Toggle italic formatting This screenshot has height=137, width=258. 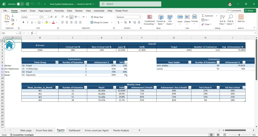point(28,22)
